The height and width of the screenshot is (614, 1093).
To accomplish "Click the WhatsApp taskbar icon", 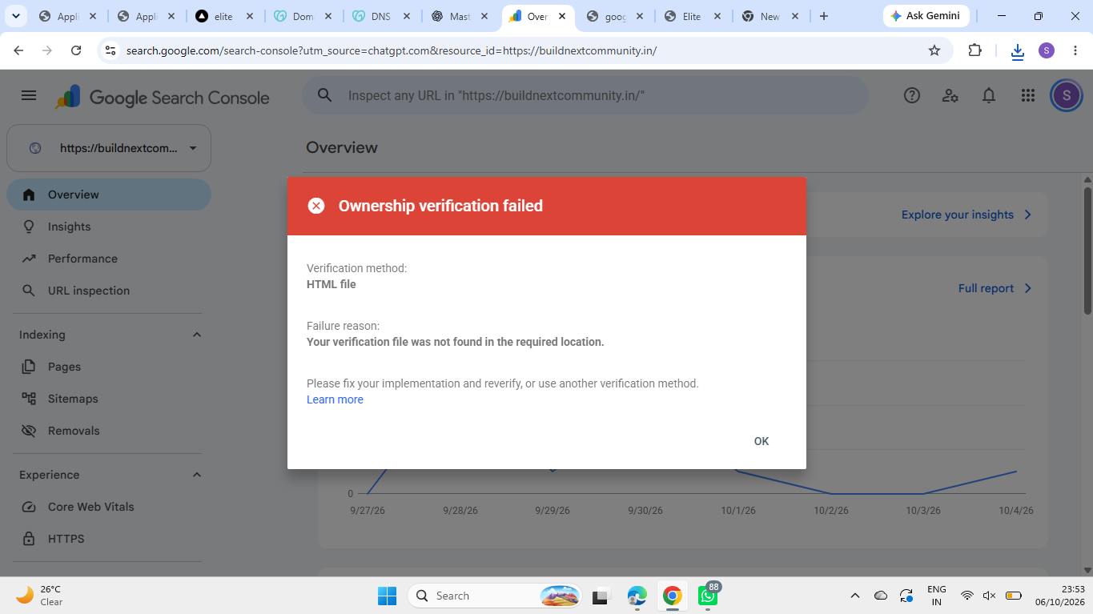I will (x=707, y=595).
